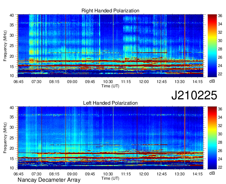Click the dB colorbar beside Left Handed plot

click(212, 138)
